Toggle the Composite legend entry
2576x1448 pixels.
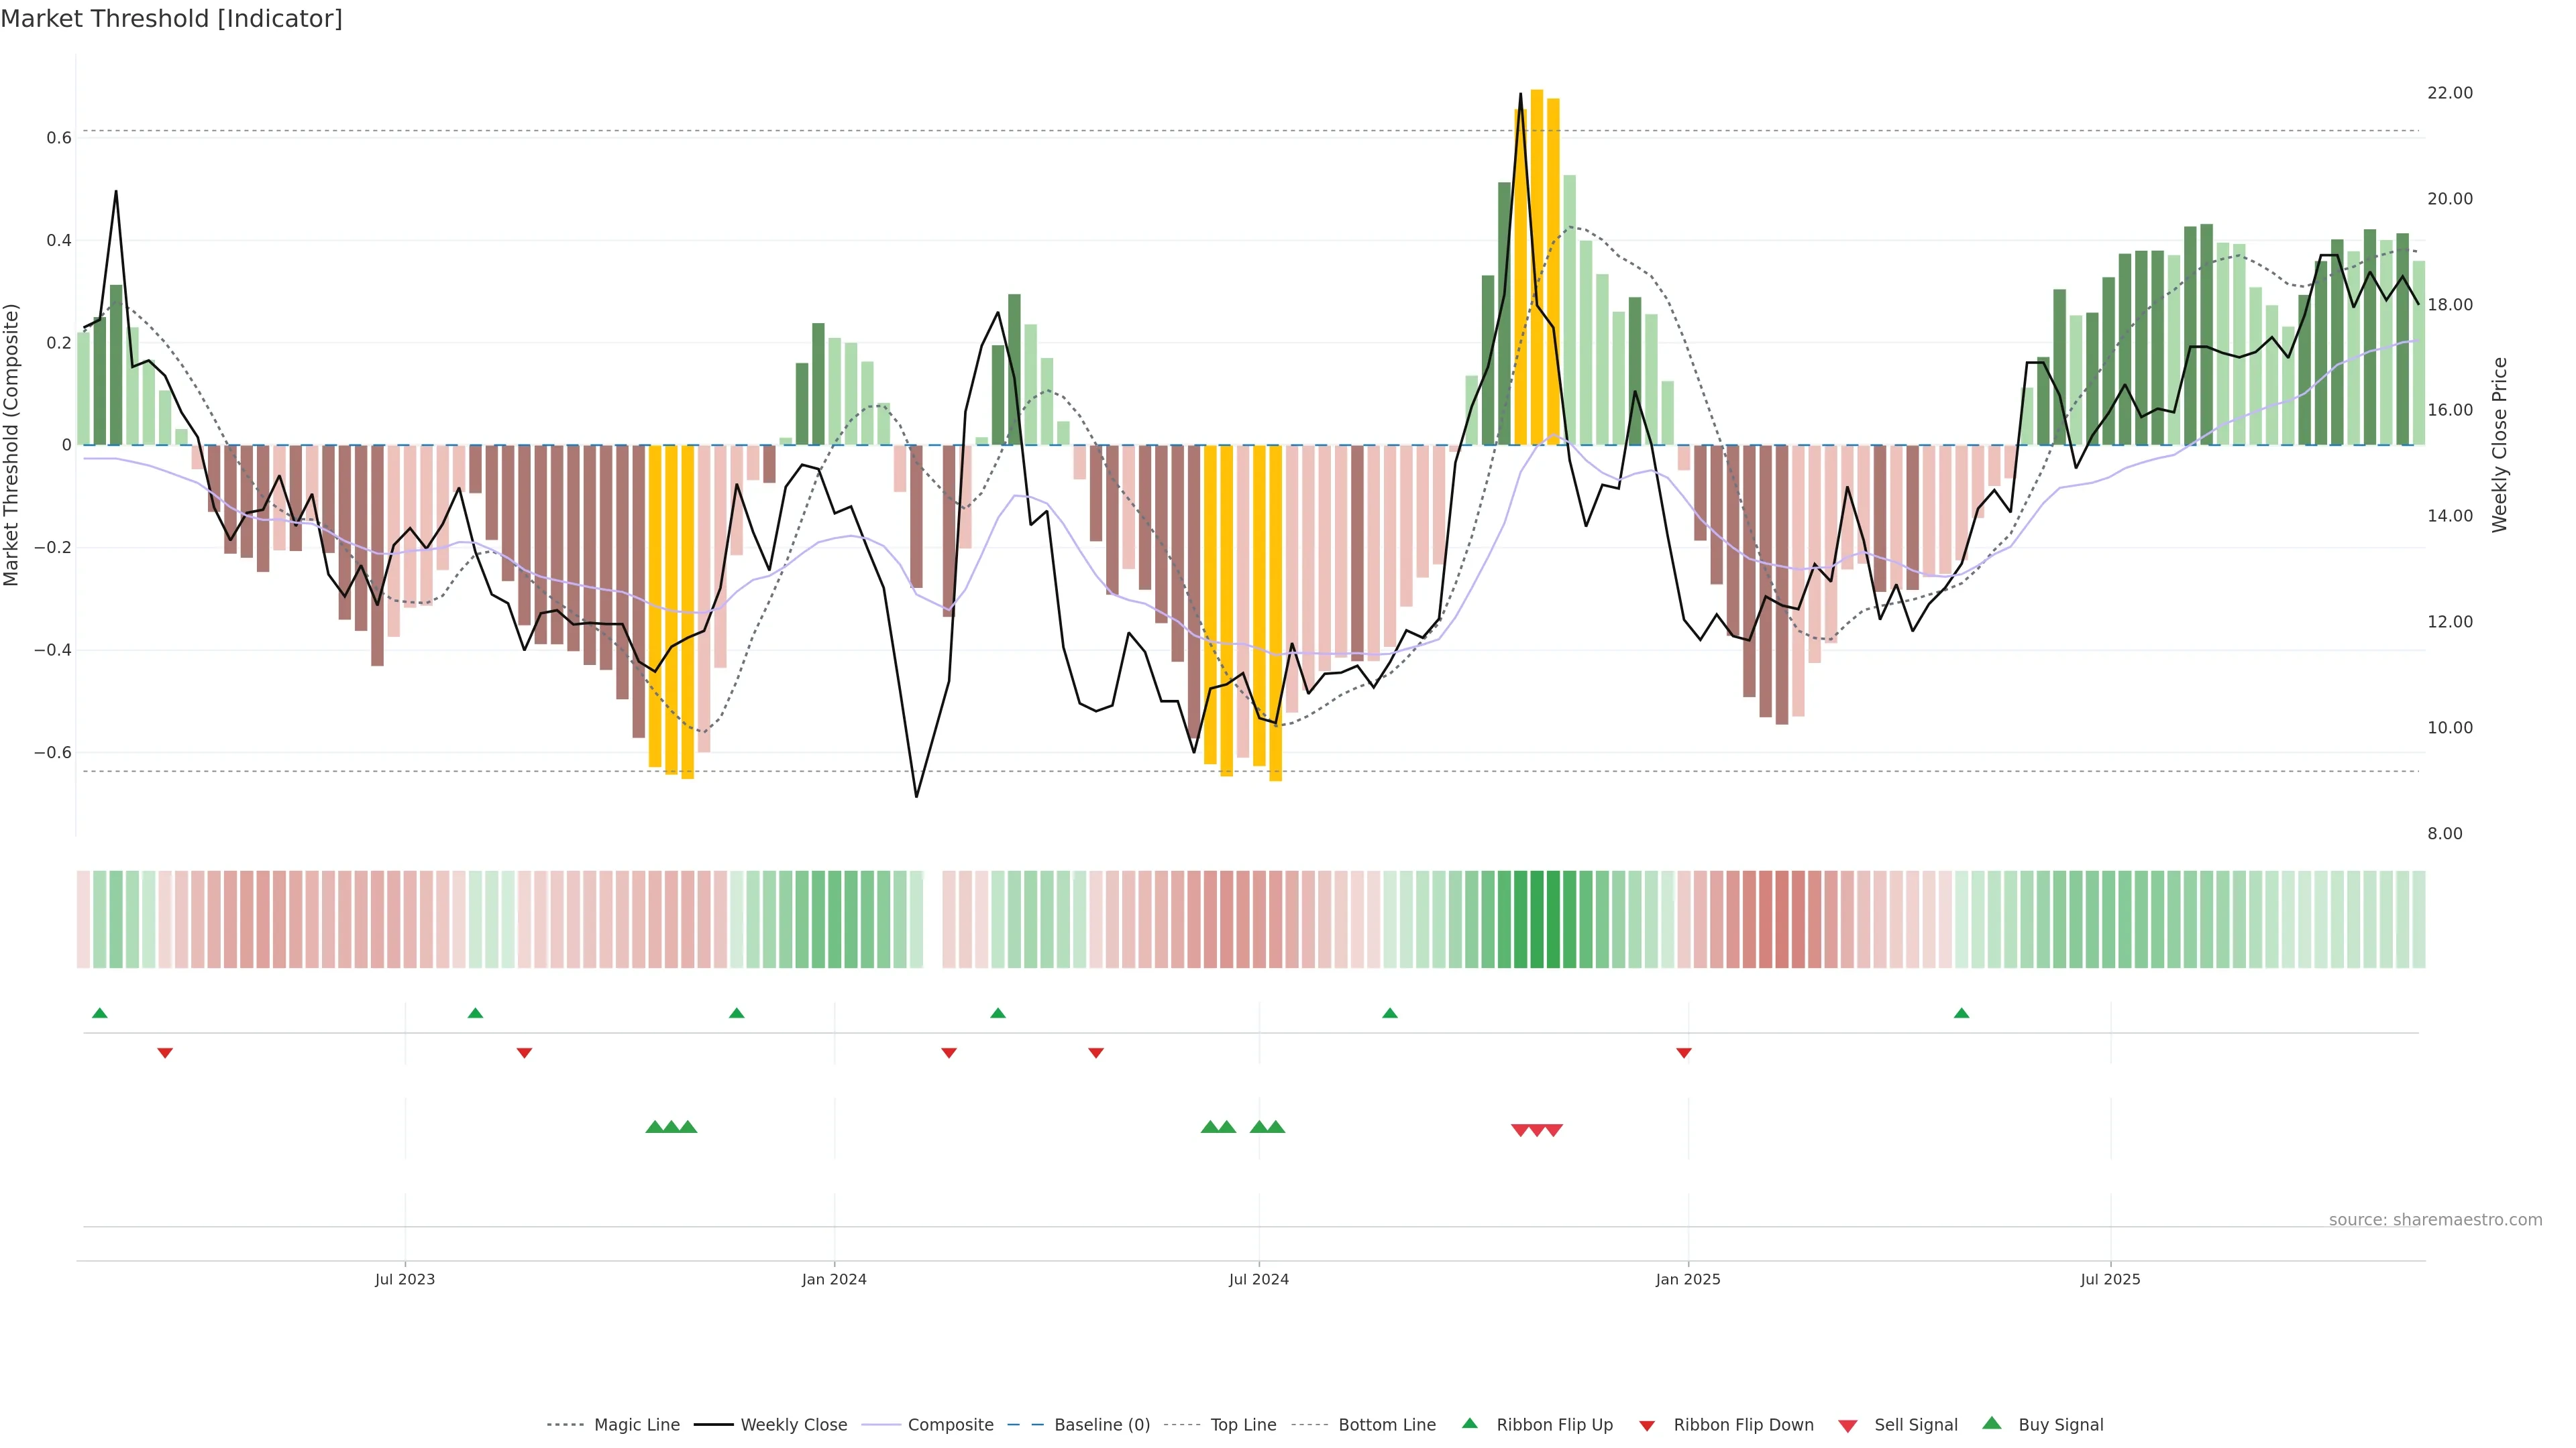[950, 1425]
